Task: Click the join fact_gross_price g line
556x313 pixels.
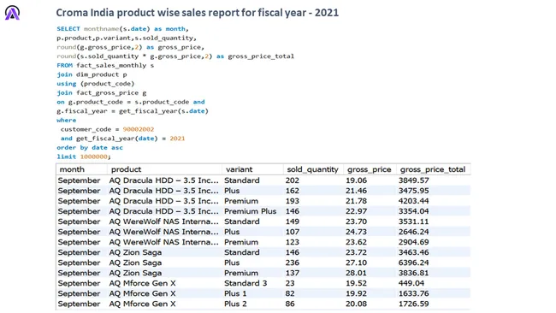Action: pos(102,93)
